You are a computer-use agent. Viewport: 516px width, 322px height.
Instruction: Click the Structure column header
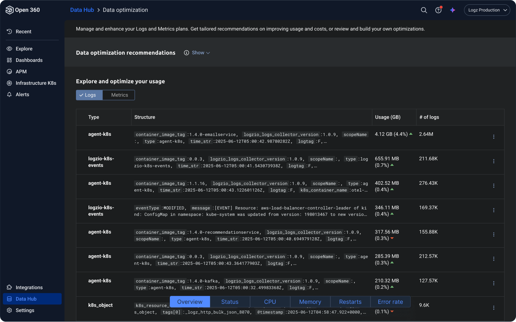(145, 117)
